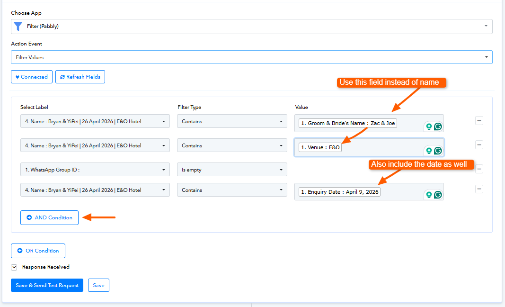Open the Filter Type dropdown in the Enquiry Date row

click(232, 190)
